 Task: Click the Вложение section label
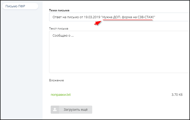[56, 80]
